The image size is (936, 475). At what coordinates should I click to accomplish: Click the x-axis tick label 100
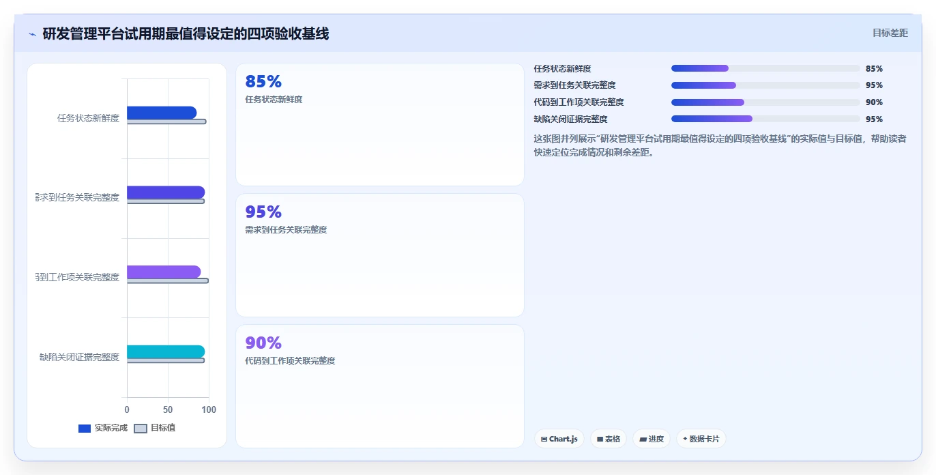209,410
